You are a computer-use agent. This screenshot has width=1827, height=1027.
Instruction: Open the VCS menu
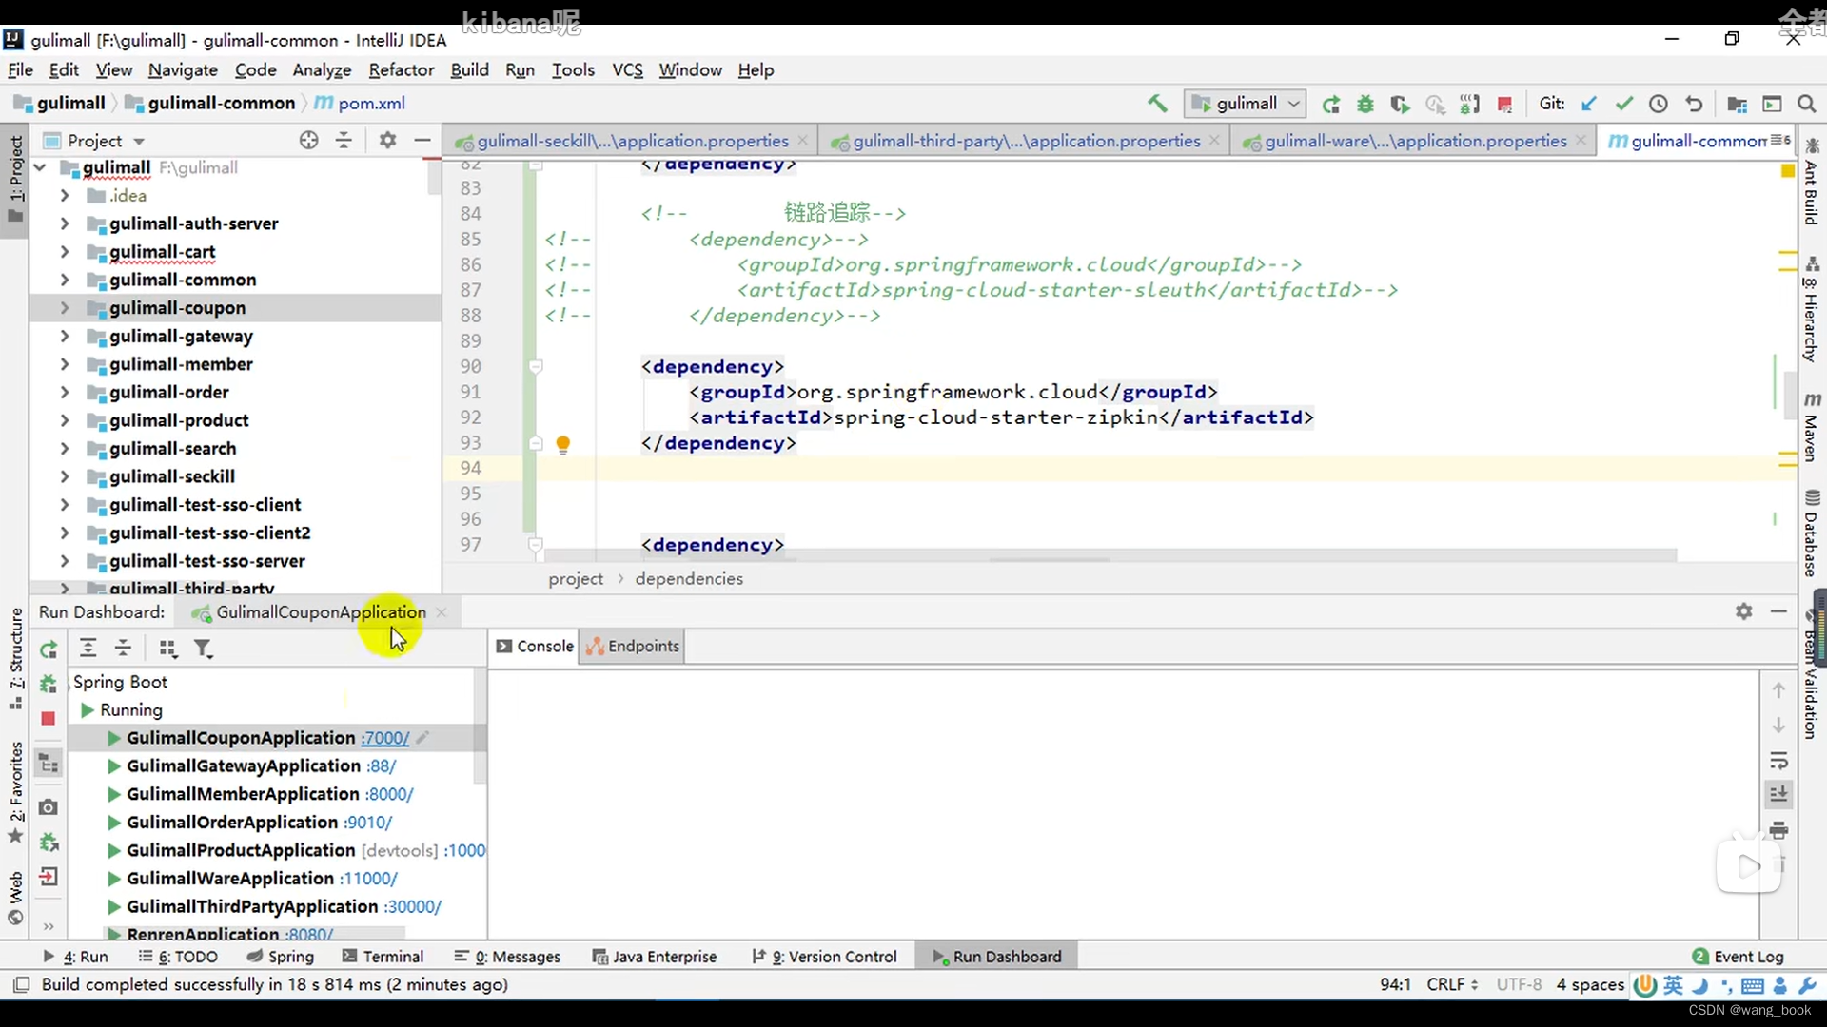tap(627, 70)
